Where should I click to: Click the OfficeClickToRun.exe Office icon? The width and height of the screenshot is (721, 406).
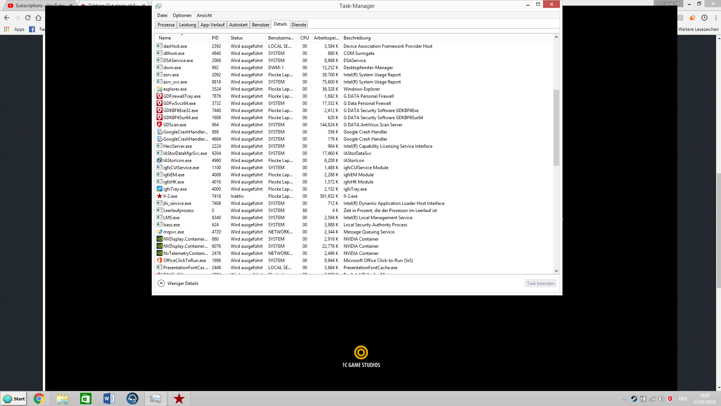pyautogui.click(x=160, y=261)
